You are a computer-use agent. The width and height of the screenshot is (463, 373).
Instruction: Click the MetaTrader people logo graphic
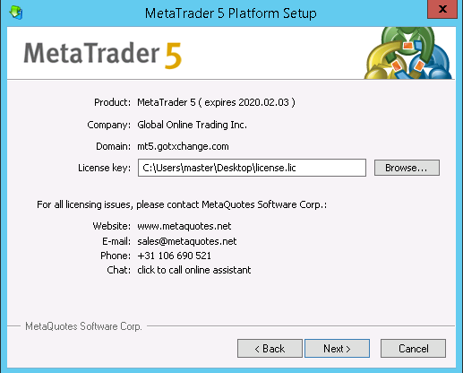(x=408, y=53)
